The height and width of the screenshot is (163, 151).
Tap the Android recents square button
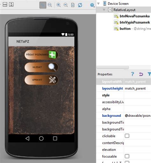point(55,138)
